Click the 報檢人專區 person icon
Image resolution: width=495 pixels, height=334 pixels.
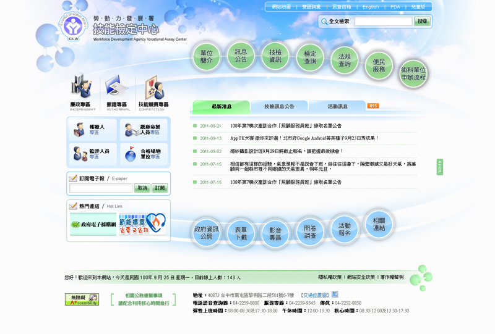click(x=79, y=130)
